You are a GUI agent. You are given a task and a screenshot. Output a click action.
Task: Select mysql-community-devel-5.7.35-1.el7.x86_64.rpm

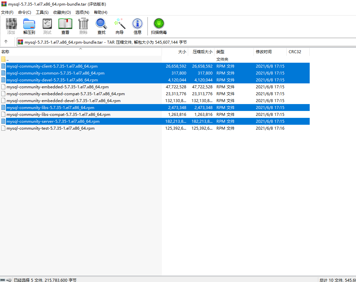coord(52,80)
